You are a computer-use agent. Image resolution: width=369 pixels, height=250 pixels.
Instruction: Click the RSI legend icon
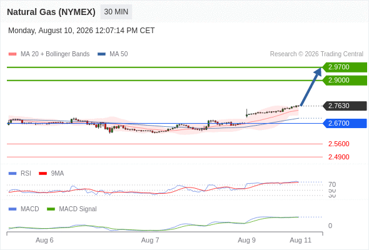point(13,173)
